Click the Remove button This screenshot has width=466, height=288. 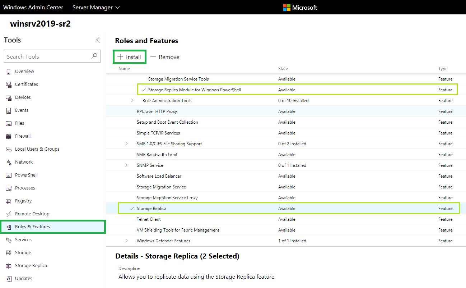click(x=165, y=57)
